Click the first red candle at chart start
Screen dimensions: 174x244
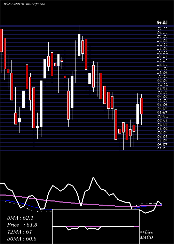coord(1,40)
